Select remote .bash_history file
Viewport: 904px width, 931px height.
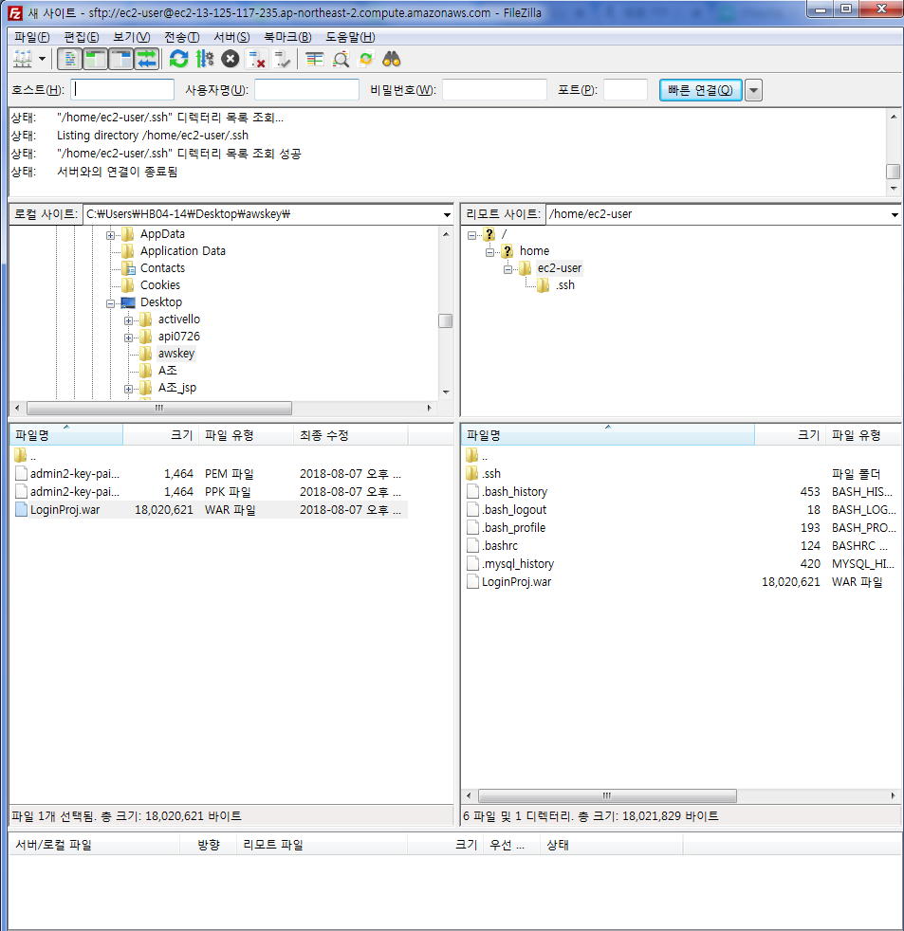pyautogui.click(x=681, y=492)
